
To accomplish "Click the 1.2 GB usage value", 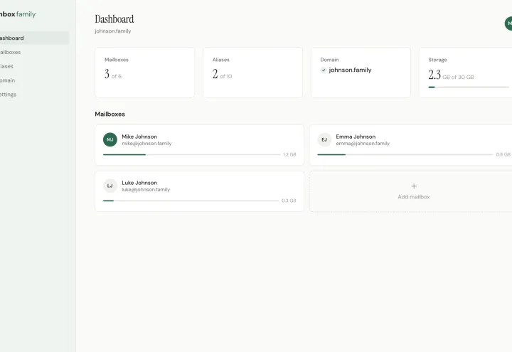I will tap(289, 154).
